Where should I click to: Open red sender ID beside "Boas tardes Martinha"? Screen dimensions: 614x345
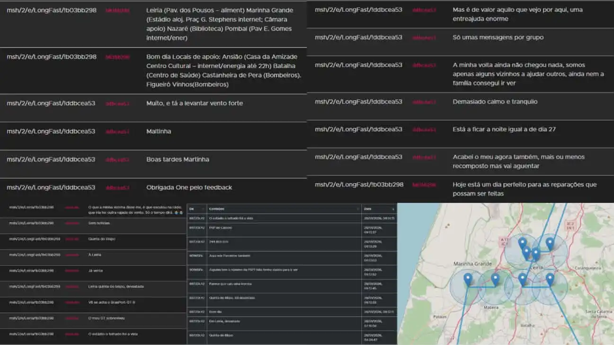pyautogui.click(x=117, y=160)
